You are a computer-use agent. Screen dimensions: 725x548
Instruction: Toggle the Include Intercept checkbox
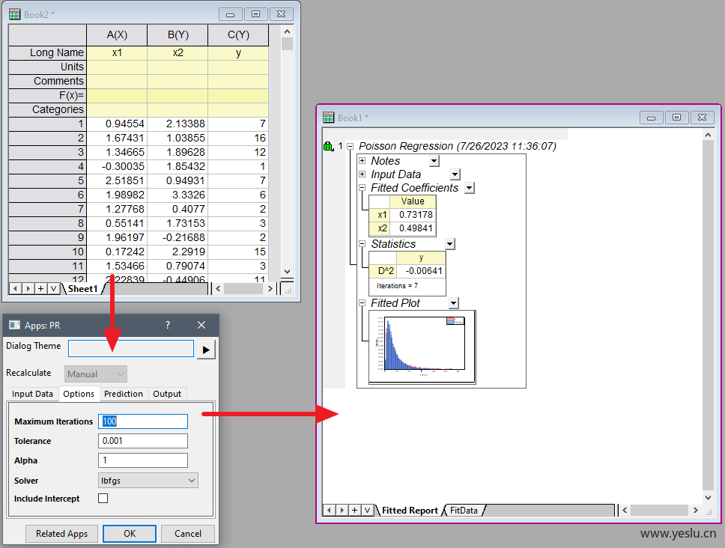tap(103, 498)
